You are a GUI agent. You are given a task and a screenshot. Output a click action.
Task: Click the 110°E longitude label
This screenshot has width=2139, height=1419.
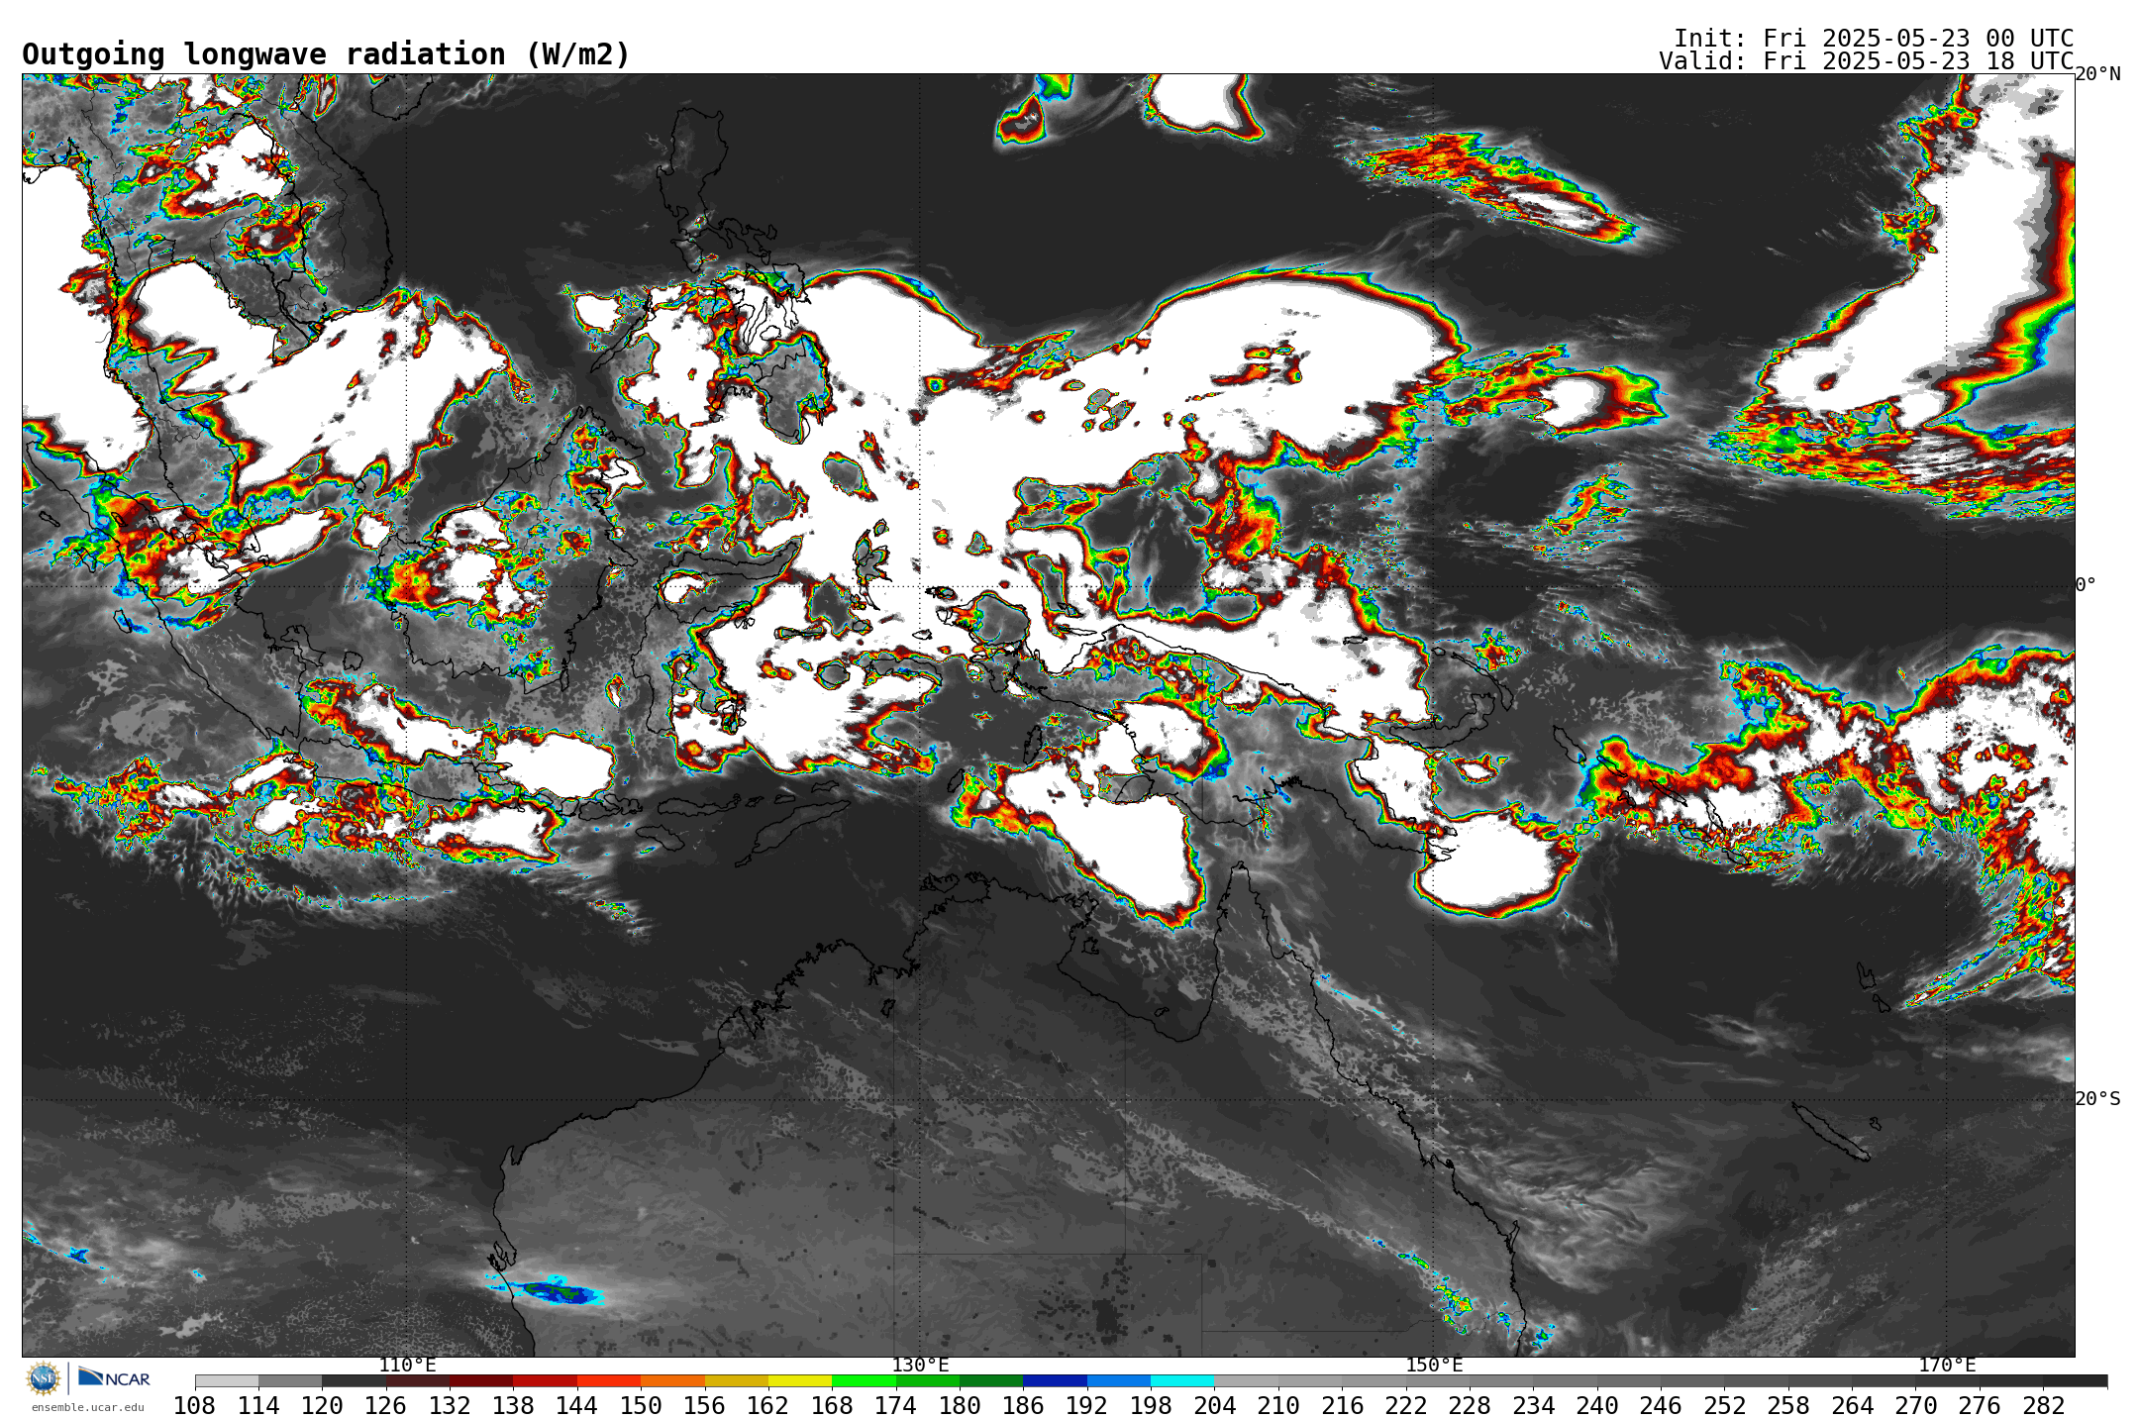click(407, 1366)
